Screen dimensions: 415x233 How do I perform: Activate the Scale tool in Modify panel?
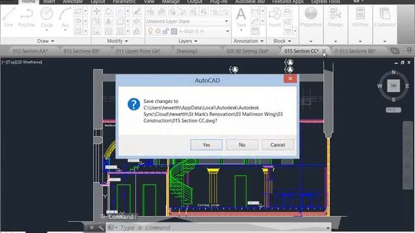pyautogui.click(x=108, y=31)
